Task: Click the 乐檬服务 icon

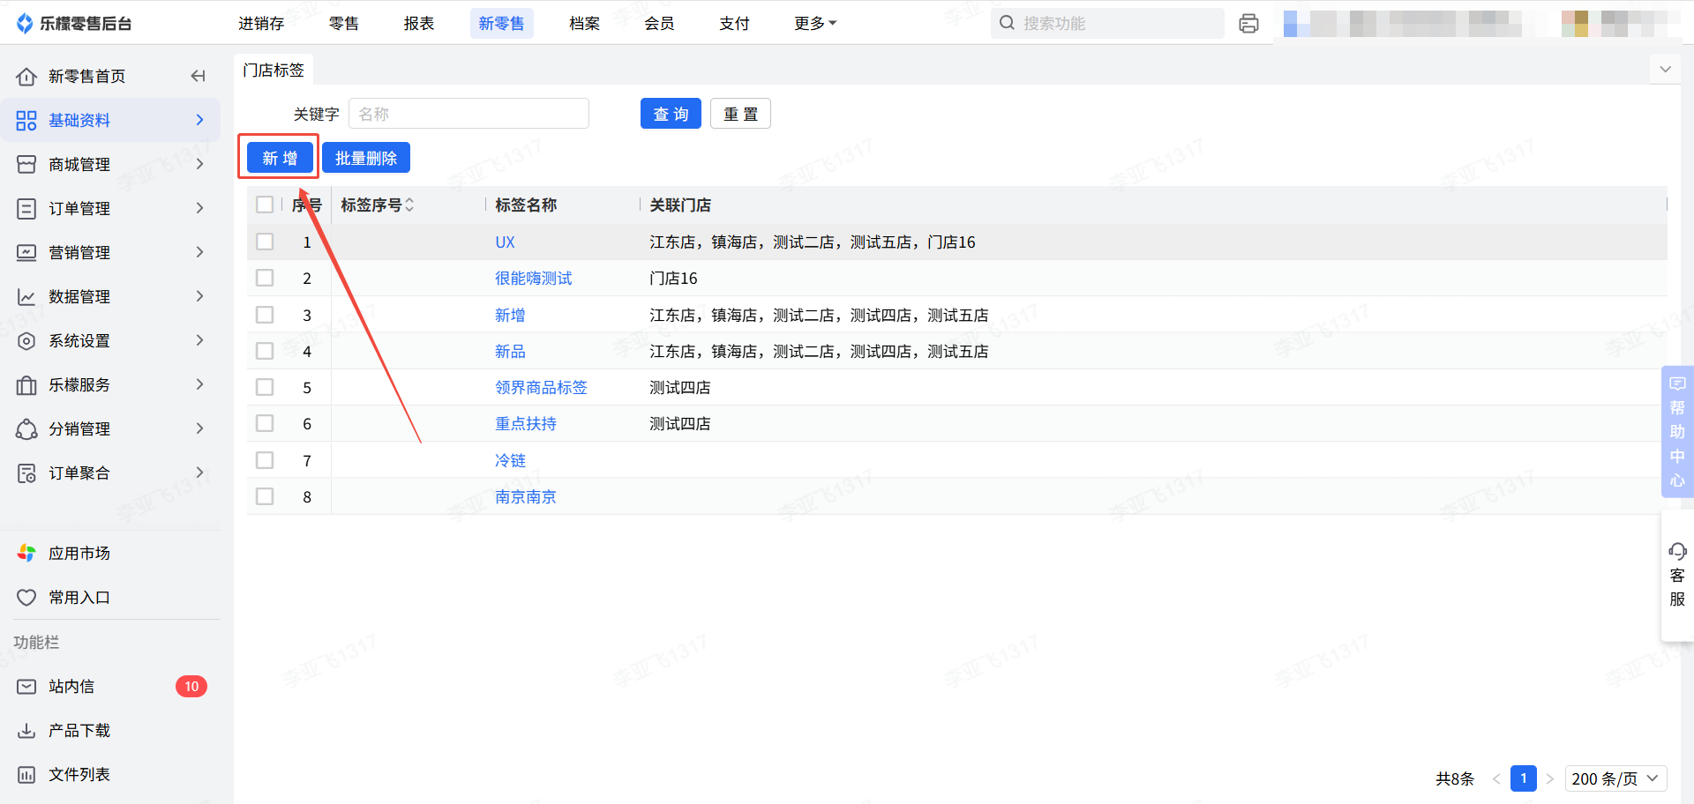Action: pos(26,384)
